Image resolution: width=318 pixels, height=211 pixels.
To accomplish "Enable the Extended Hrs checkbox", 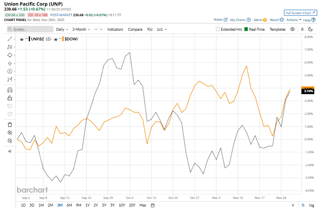I will (x=218, y=29).
